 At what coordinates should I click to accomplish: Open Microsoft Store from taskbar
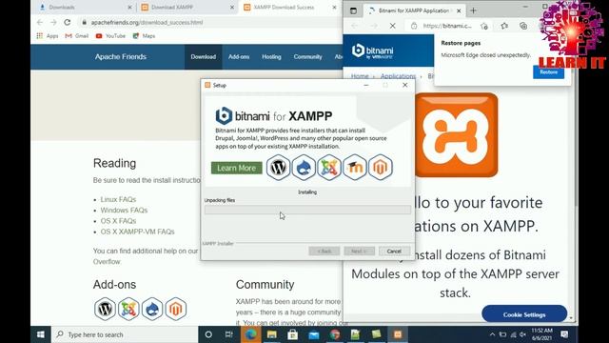tap(293, 334)
